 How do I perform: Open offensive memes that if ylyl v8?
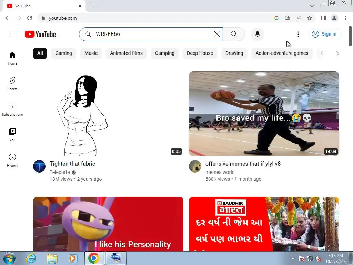click(x=243, y=164)
